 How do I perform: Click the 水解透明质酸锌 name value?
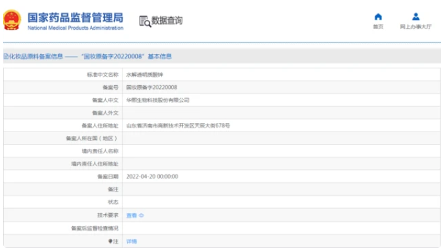tap(144, 75)
